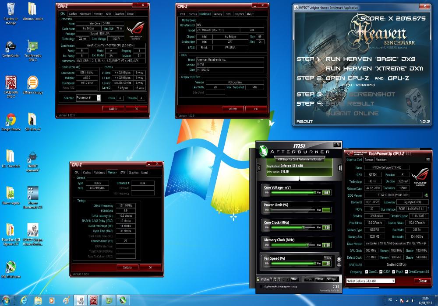This screenshot has height=306, width=438.
Task: Select the HWBOT aquamark desktop icon
Action: point(33,162)
